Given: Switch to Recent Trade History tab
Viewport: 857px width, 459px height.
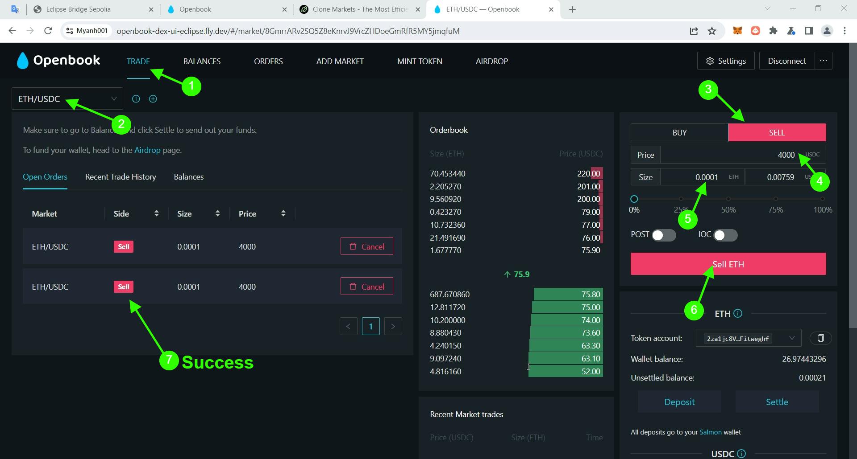Looking at the screenshot, I should pos(121,177).
